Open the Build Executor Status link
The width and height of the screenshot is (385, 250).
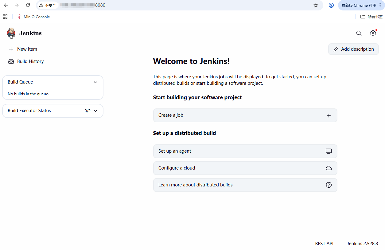29,111
